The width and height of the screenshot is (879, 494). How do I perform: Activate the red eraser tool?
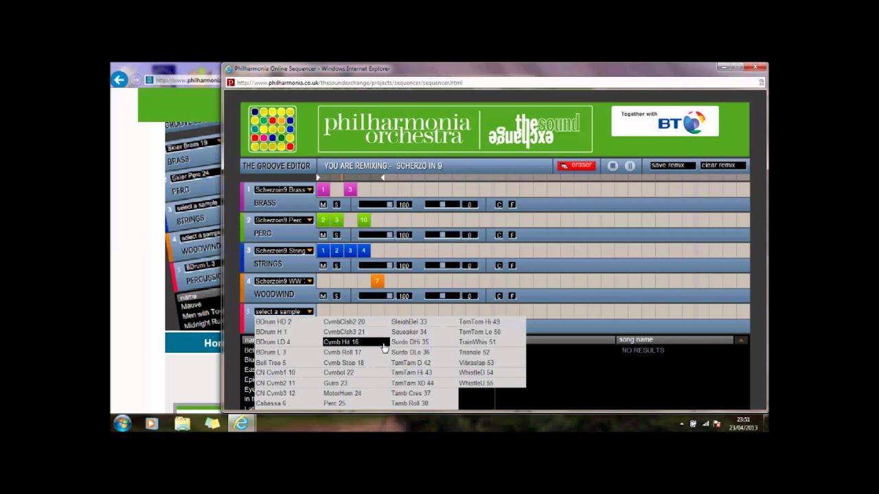pyautogui.click(x=576, y=165)
